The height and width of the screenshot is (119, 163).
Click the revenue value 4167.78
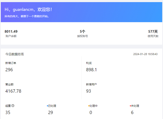pos(13,91)
